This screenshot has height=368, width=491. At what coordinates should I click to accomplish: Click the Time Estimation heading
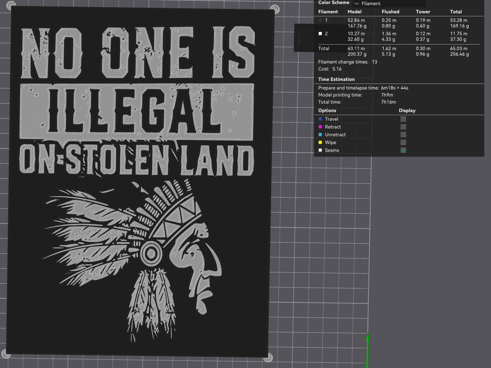pyautogui.click(x=336, y=79)
